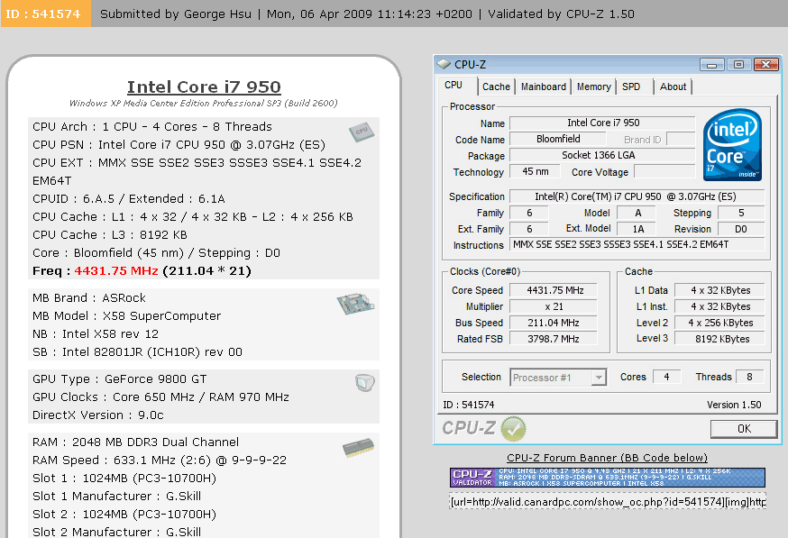Image resolution: width=788 pixels, height=538 pixels.
Task: Click the Name field showing Intel Core i7 950
Action: tap(602, 123)
